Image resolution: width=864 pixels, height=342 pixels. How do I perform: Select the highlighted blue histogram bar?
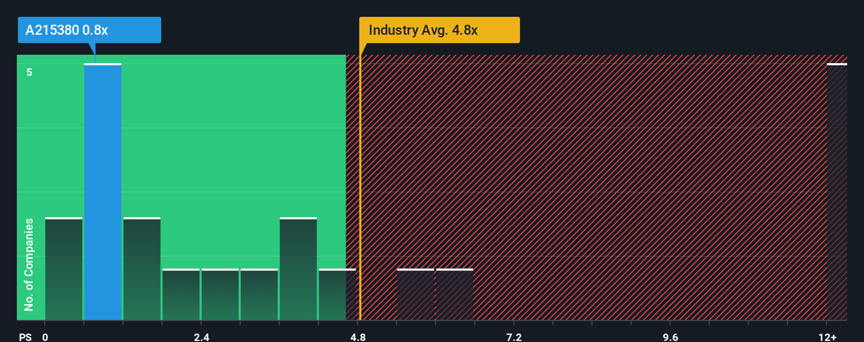[x=103, y=192]
